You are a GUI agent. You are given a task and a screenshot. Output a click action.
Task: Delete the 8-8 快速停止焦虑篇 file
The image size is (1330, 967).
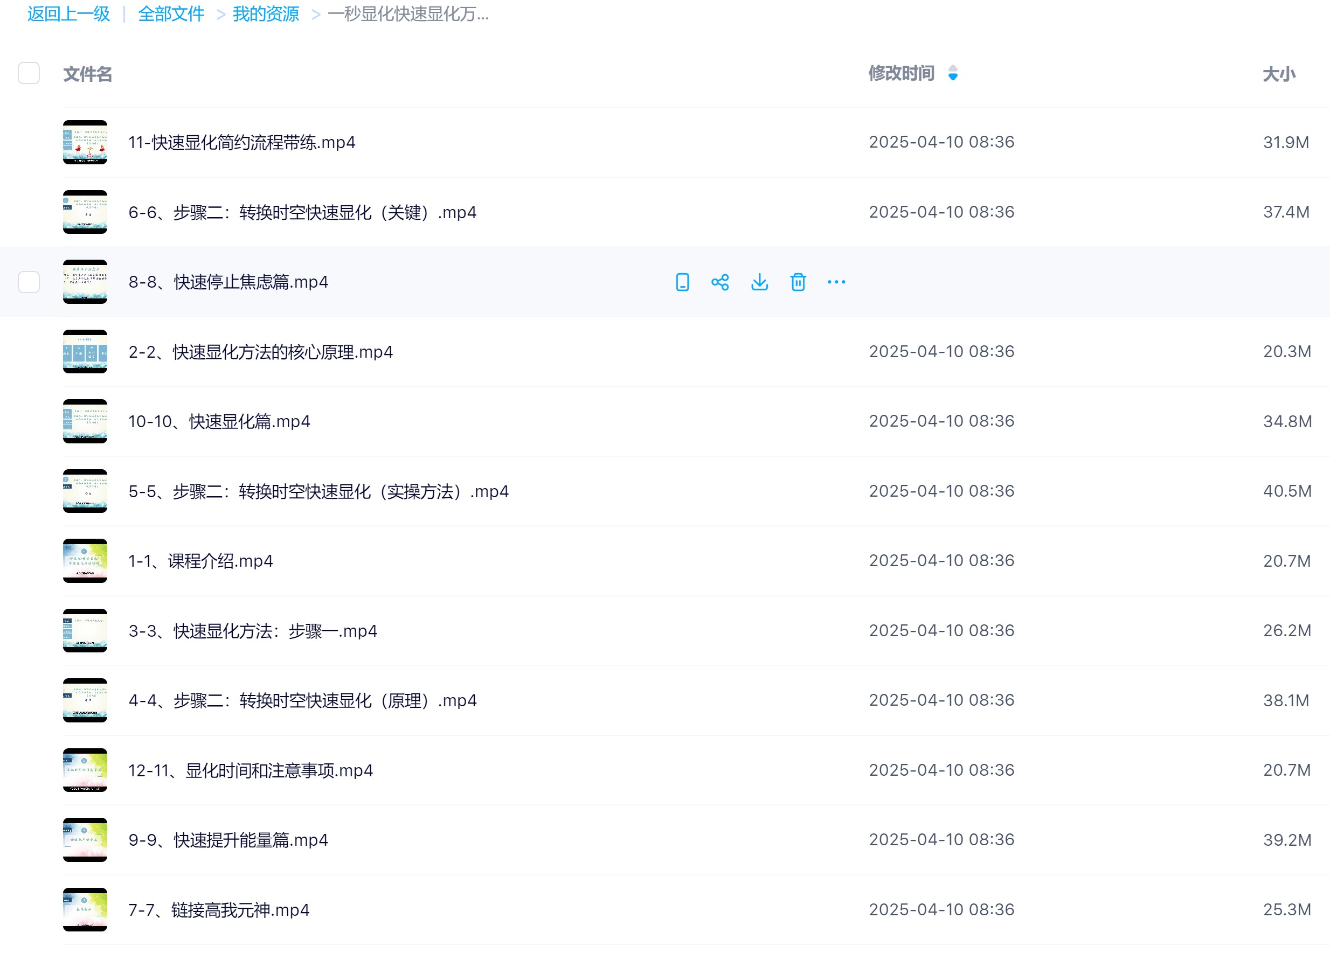pyautogui.click(x=798, y=282)
